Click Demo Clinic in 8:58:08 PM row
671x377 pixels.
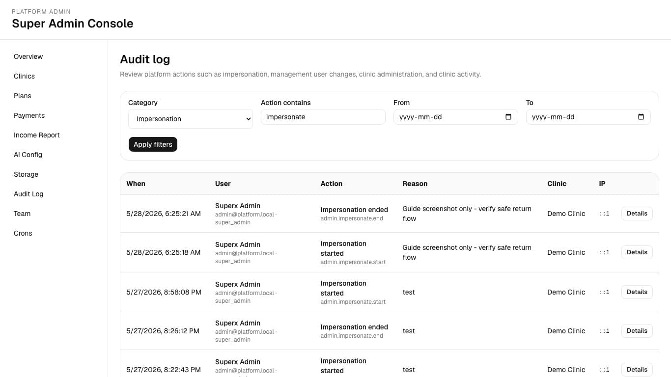tap(566, 292)
